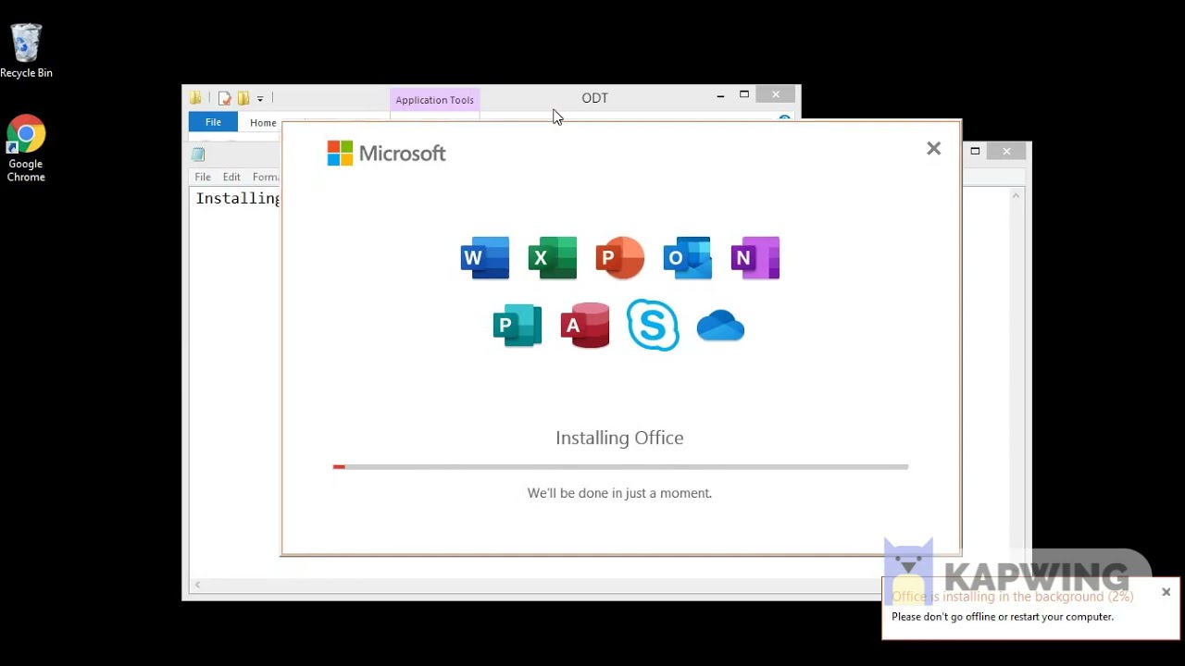Screen dimensions: 1185x666
Task: Click the Installing Office progress bar
Action: (x=620, y=467)
